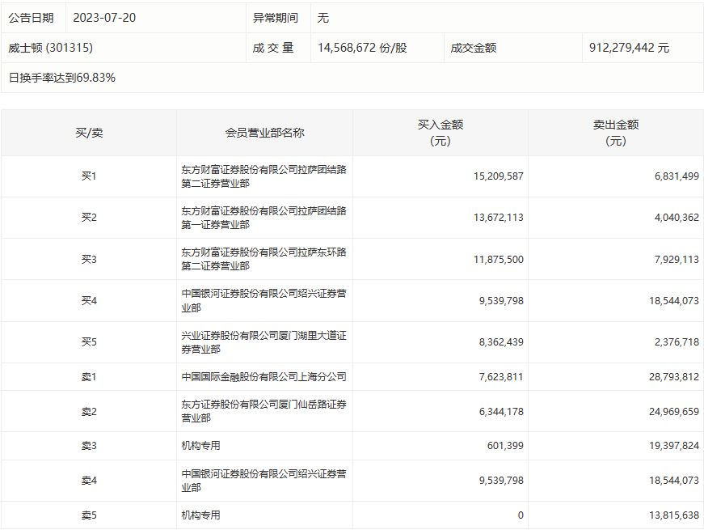Click 中国银河证券绍兴证券营业部 in 卖4 row
This screenshot has height=530, width=704.
(x=263, y=481)
